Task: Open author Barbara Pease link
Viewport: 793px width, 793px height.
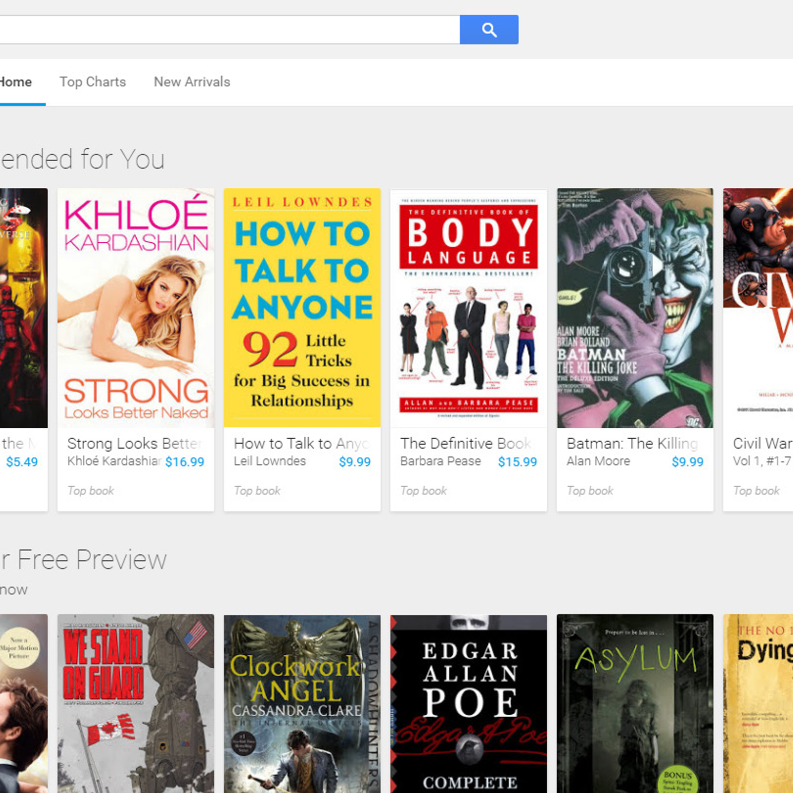Action: pos(441,461)
